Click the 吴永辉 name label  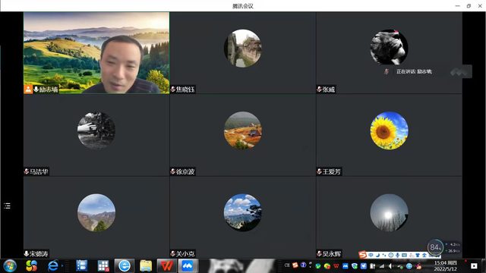[x=332, y=254]
